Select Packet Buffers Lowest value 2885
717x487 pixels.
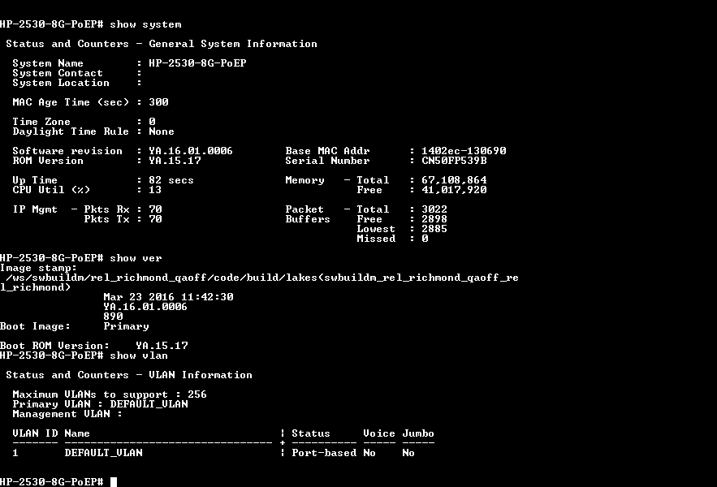[434, 229]
